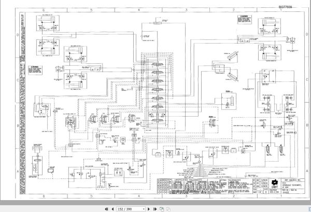Jump to the last page of the document

(155, 209)
